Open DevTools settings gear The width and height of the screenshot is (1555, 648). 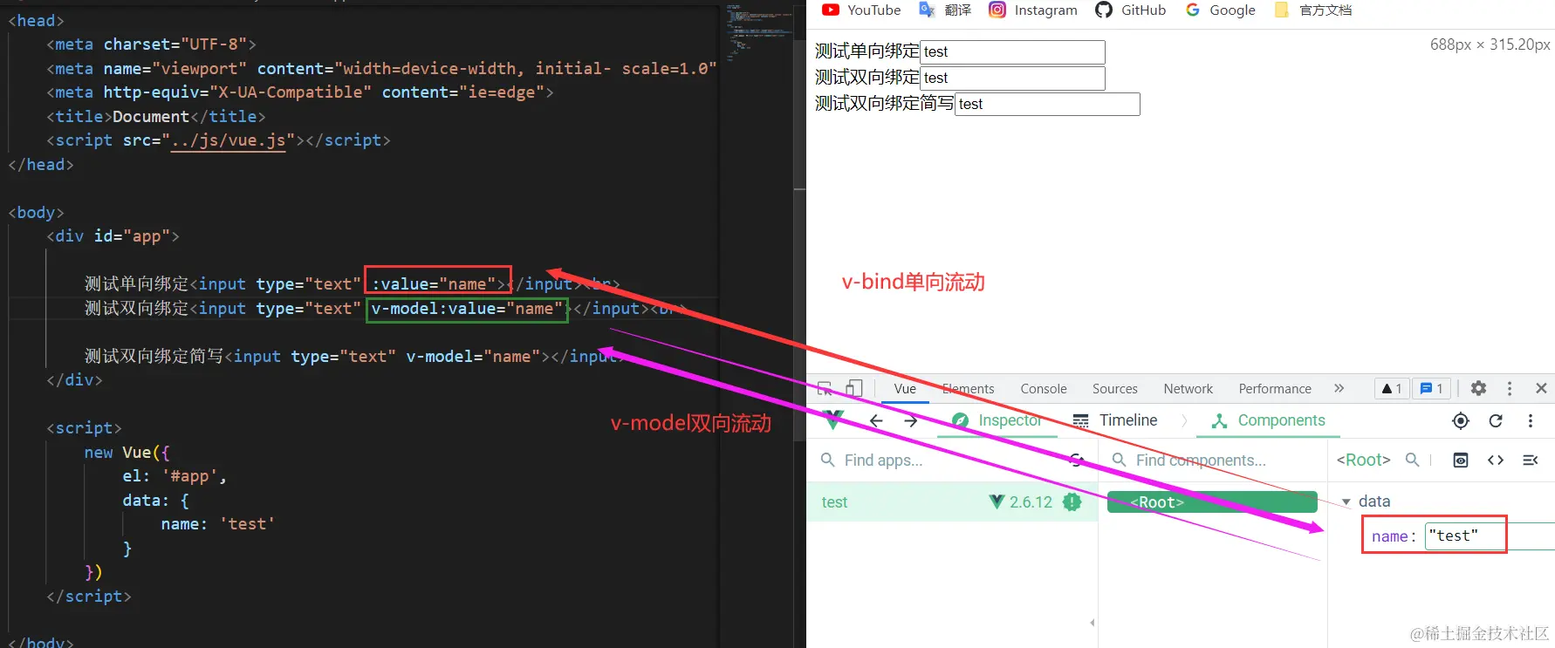point(1478,389)
